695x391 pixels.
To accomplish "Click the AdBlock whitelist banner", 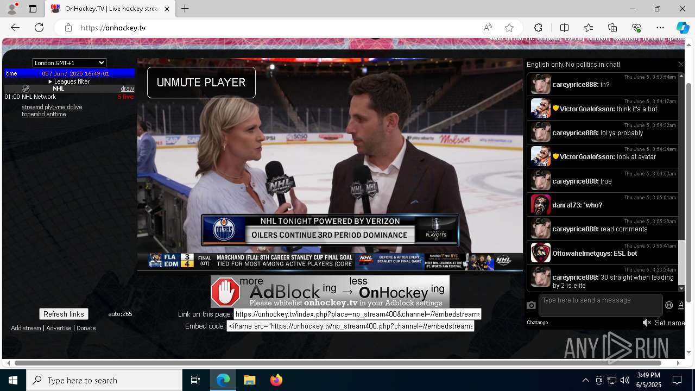I will point(330,292).
